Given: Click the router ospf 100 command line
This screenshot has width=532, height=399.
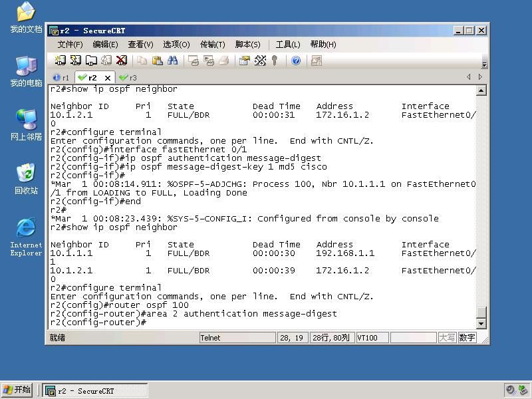Looking at the screenshot, I should pyautogui.click(x=120, y=305).
